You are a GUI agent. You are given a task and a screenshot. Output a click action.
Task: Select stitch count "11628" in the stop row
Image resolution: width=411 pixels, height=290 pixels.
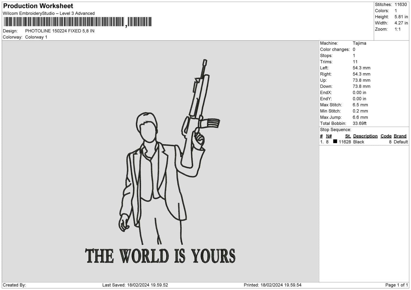tap(345, 142)
